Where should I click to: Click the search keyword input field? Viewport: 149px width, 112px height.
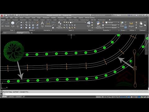click(101, 15)
